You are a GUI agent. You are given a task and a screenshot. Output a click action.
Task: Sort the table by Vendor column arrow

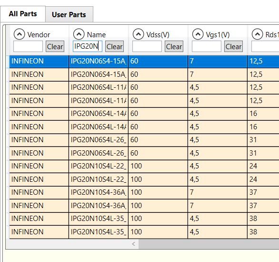[x=19, y=34]
